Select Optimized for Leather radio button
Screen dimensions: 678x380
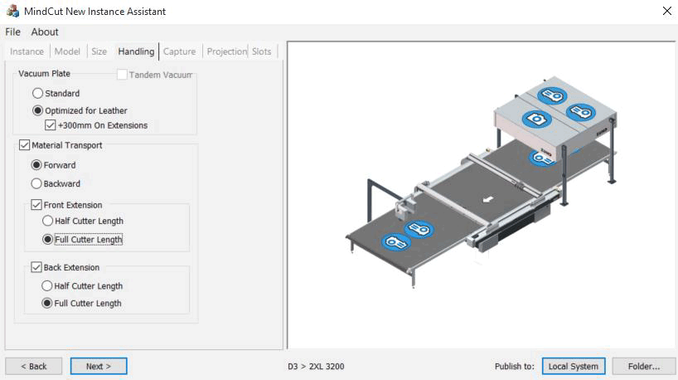(37, 110)
